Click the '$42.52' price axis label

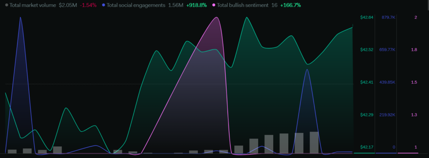[367, 50]
